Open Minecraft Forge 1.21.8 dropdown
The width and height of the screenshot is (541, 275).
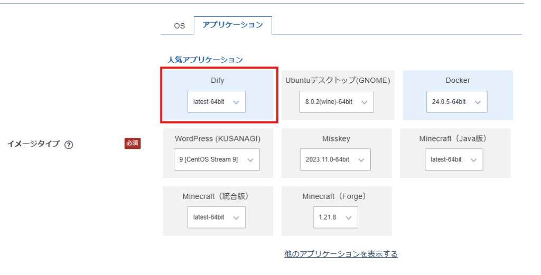point(335,217)
